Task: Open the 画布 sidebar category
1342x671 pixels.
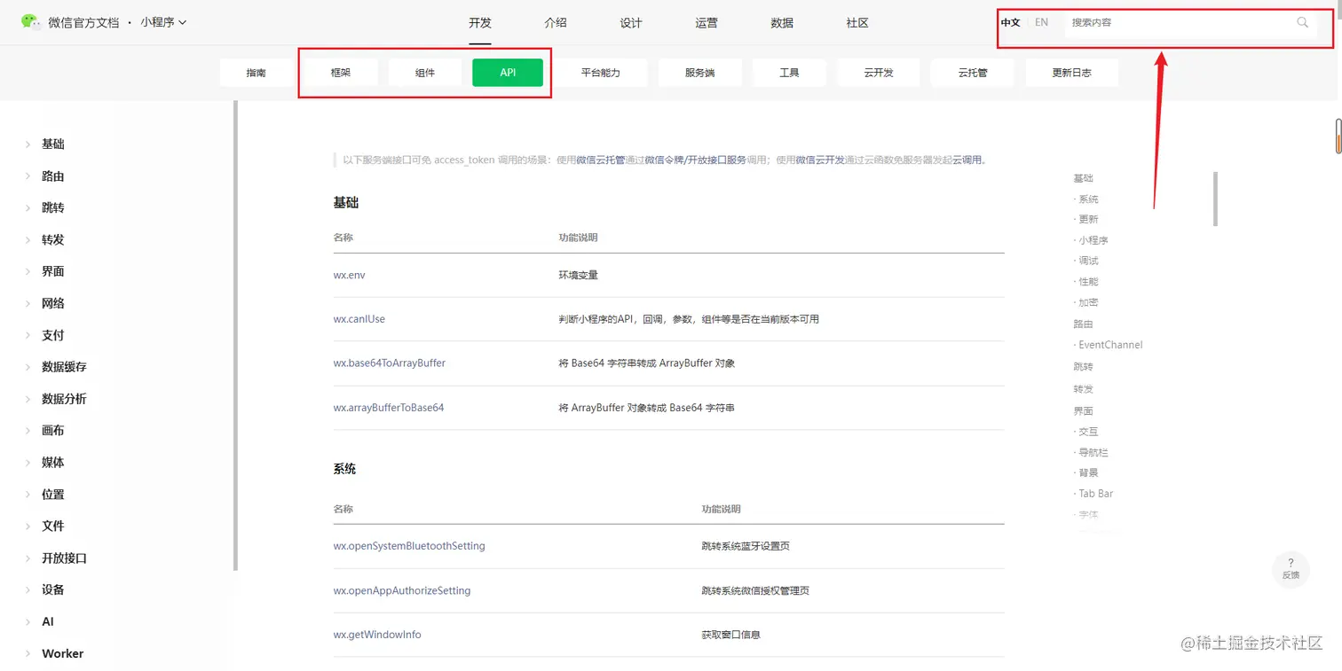Action: (53, 431)
